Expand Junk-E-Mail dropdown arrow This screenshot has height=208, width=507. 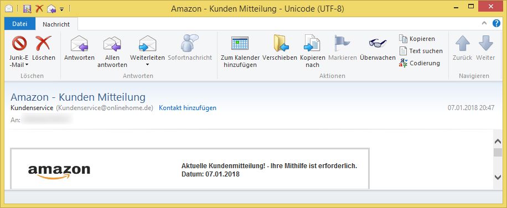(x=27, y=65)
